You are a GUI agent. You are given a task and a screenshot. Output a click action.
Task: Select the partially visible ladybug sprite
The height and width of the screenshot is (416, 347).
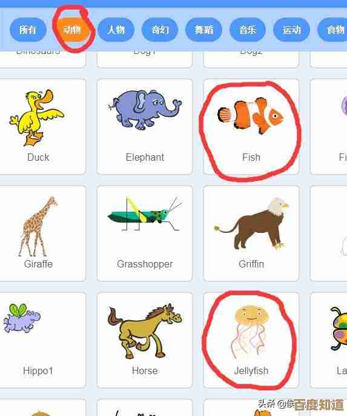[329, 340]
